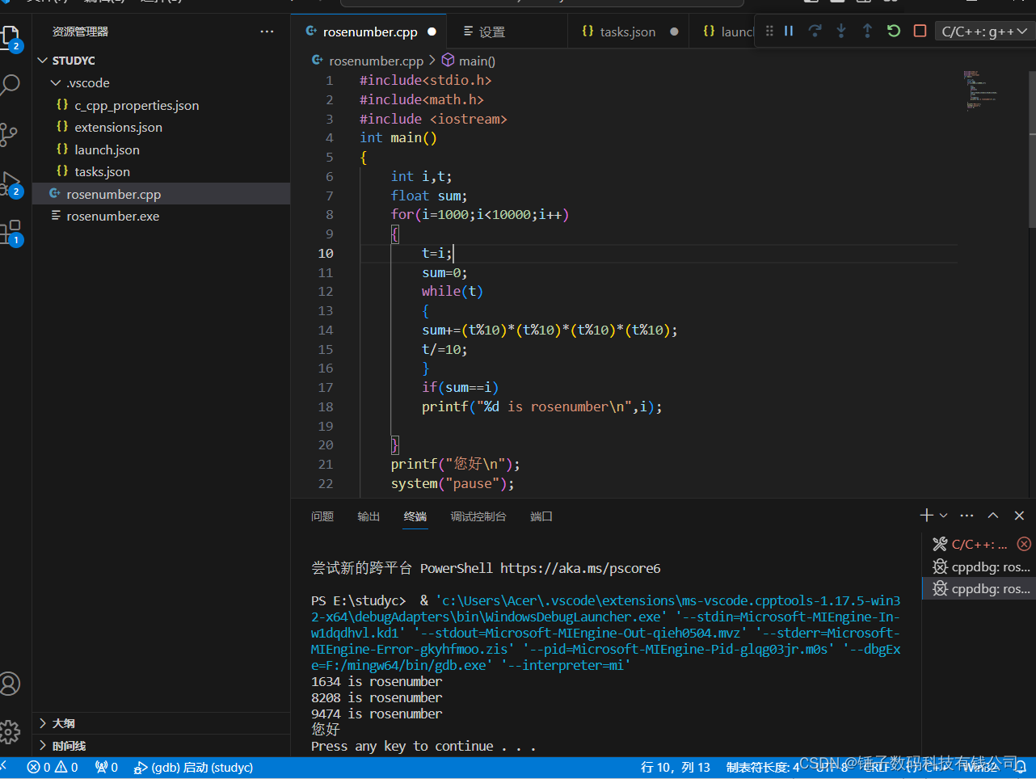The width and height of the screenshot is (1036, 779).
Task: Click the notifications bell in the status bar
Action: (1020, 767)
